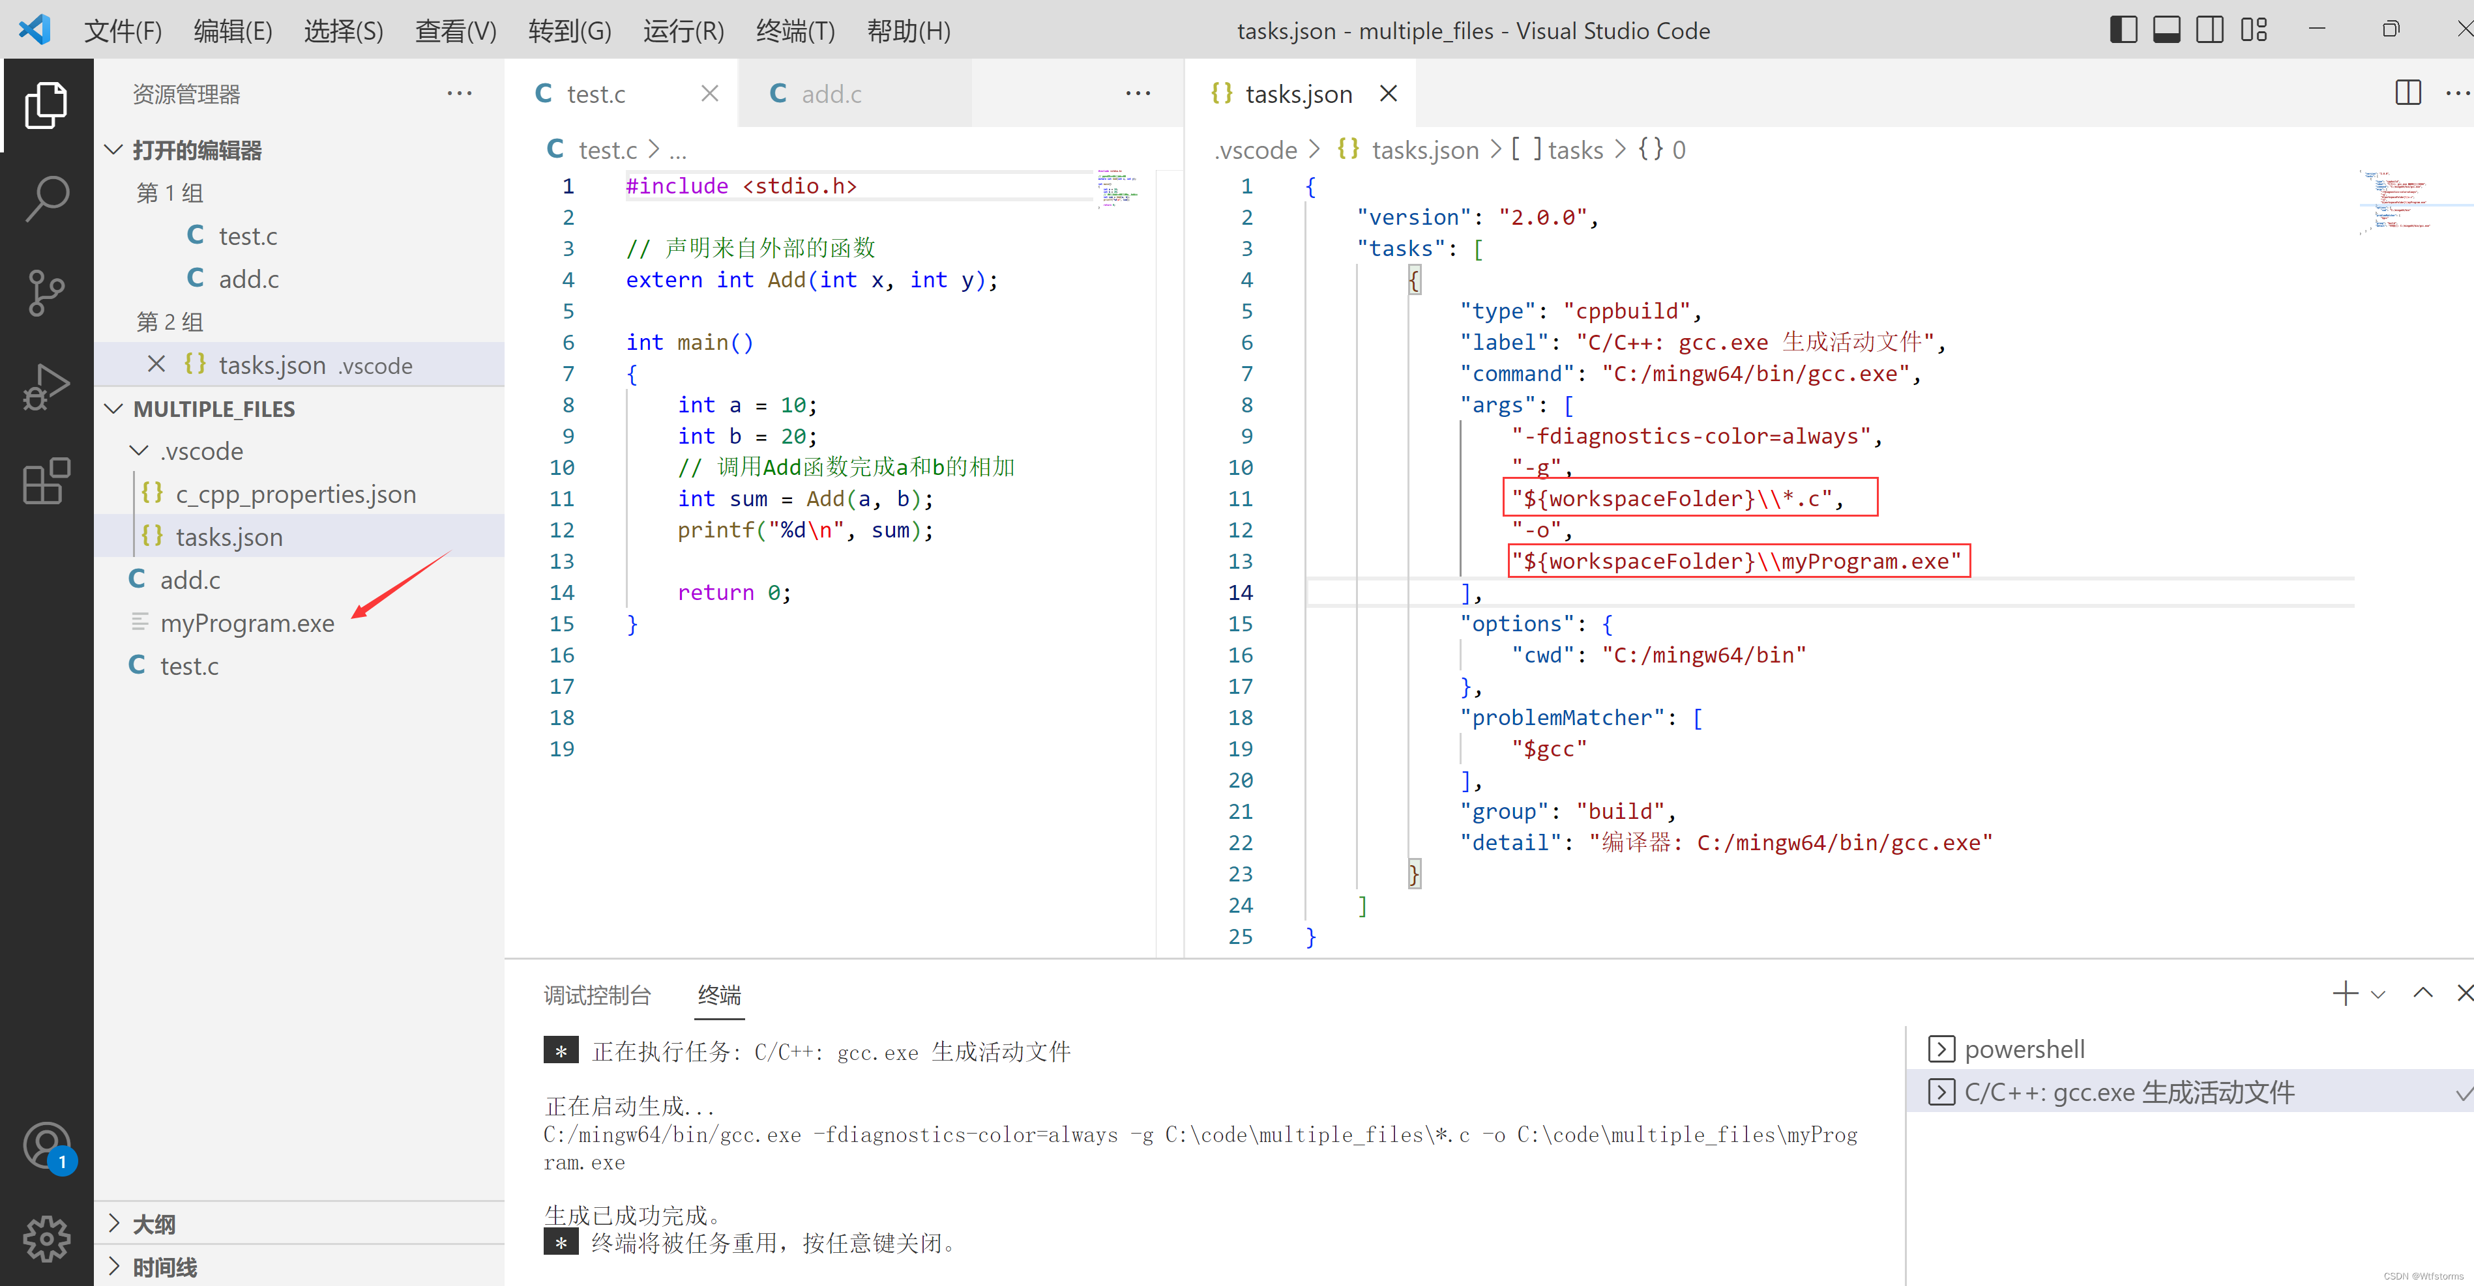Open Explorer views and more actions menu
The image size is (2474, 1286).
[x=459, y=93]
